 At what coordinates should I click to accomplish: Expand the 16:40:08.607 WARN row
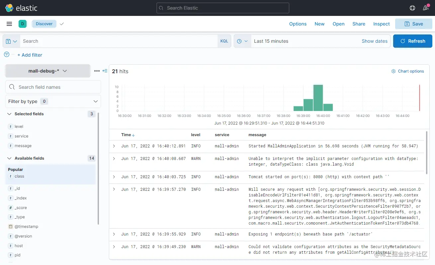pyautogui.click(x=114, y=159)
